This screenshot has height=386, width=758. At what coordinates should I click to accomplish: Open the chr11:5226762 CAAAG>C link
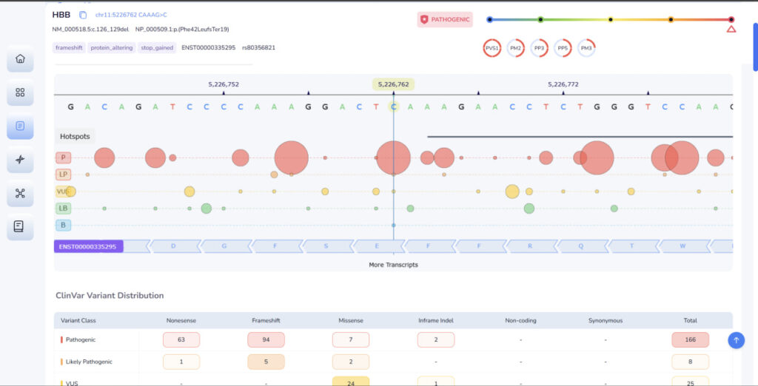pos(131,15)
